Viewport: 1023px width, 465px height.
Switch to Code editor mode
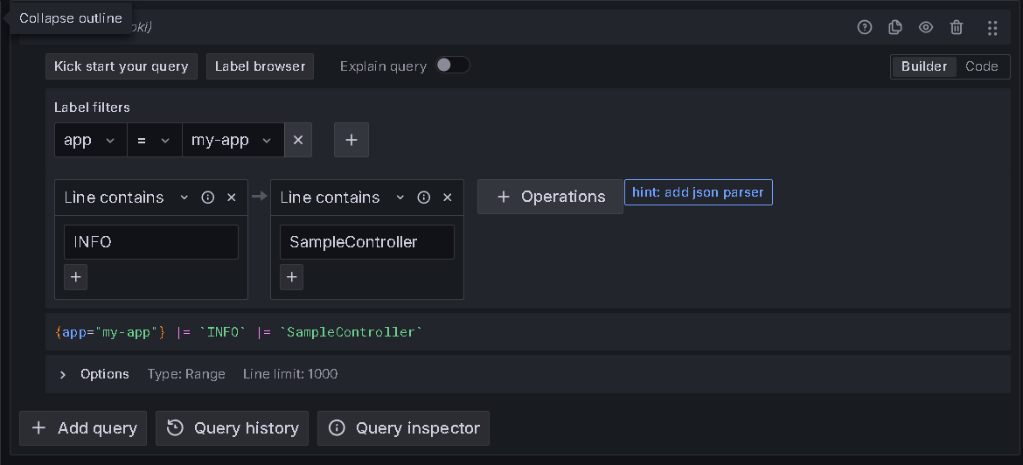[x=982, y=66]
